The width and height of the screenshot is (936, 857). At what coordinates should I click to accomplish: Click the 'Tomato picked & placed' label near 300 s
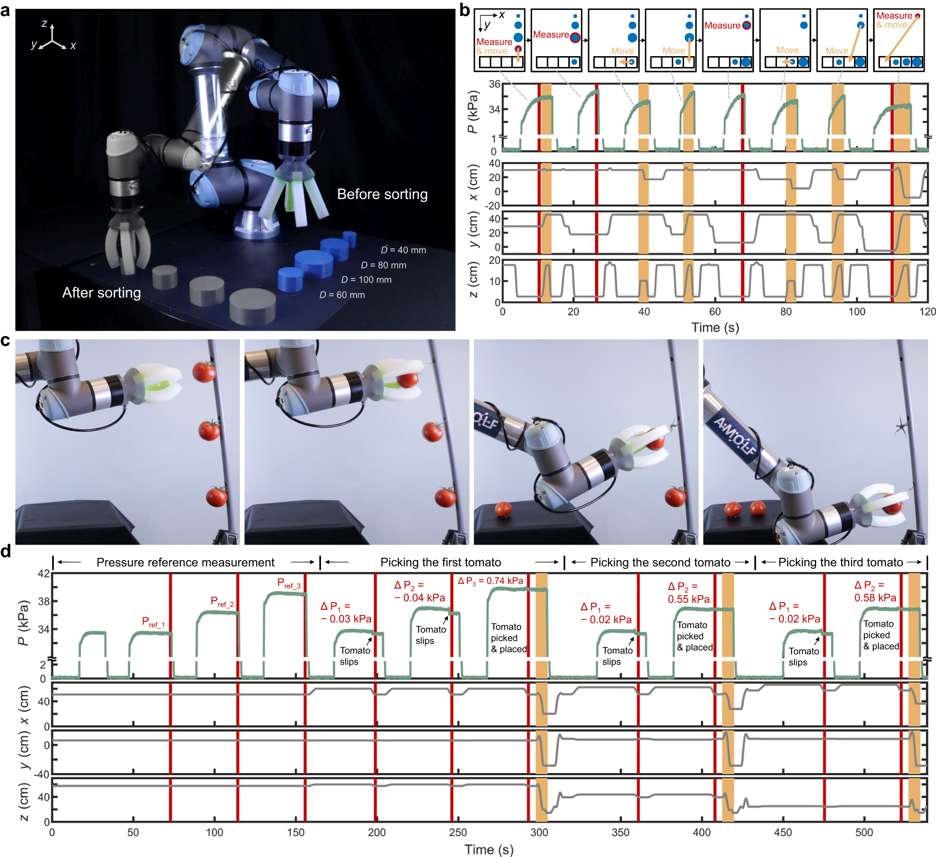coord(508,638)
